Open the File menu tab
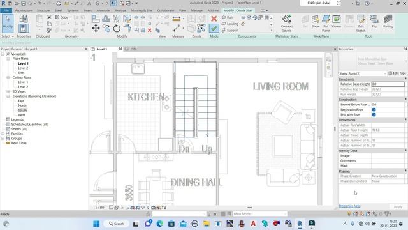408x230 pixels. pyautogui.click(x=6, y=10)
